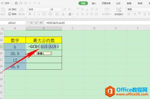Click the currency format icon
The height and width of the screenshot is (99, 150).
(129, 14)
